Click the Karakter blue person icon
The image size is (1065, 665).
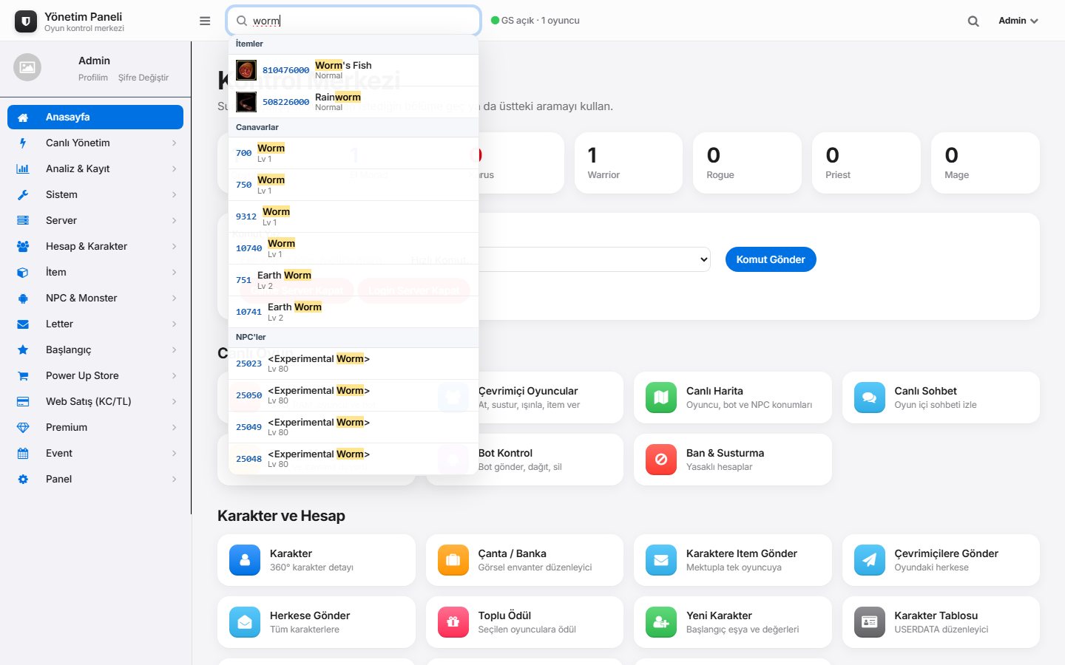coord(245,560)
